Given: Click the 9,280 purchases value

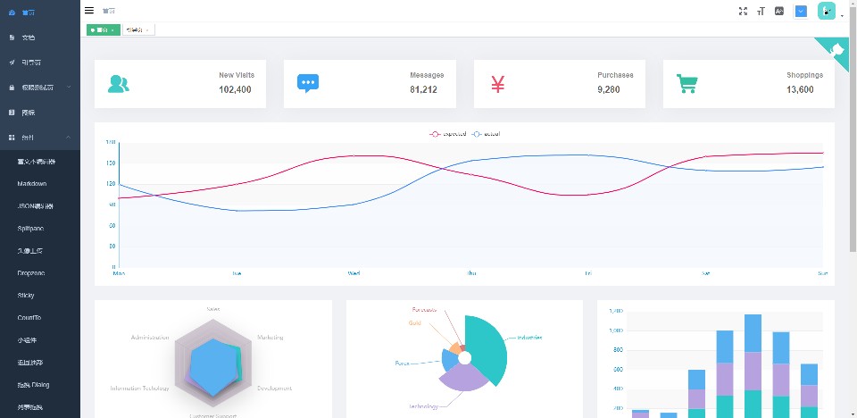Looking at the screenshot, I should 609,89.
